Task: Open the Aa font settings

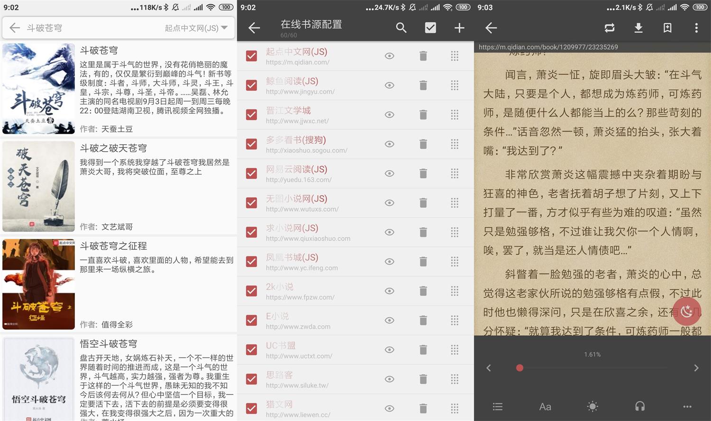Action: pyautogui.click(x=545, y=406)
